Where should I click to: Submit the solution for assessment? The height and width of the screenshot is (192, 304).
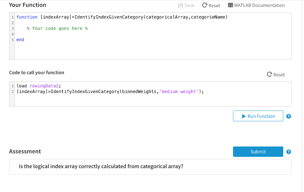pos(258,152)
